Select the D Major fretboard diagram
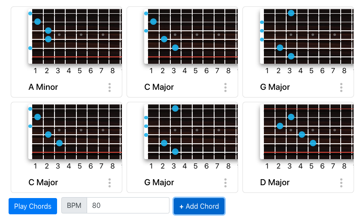This screenshot has height=219, width=357. click(x=307, y=132)
